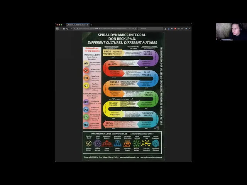Open the page actions three-dots menu
247x185 pixels.
click(130, 29)
